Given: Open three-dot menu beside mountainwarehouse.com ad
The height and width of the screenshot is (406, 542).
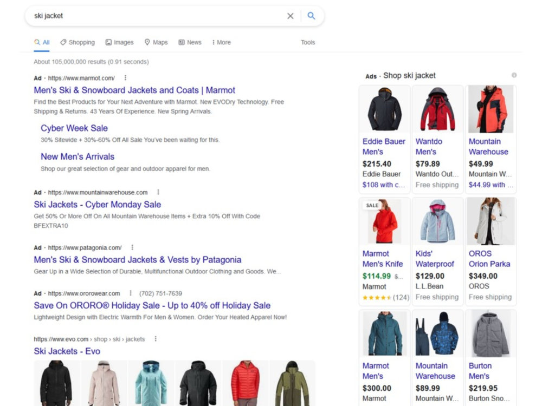Looking at the screenshot, I should point(158,192).
